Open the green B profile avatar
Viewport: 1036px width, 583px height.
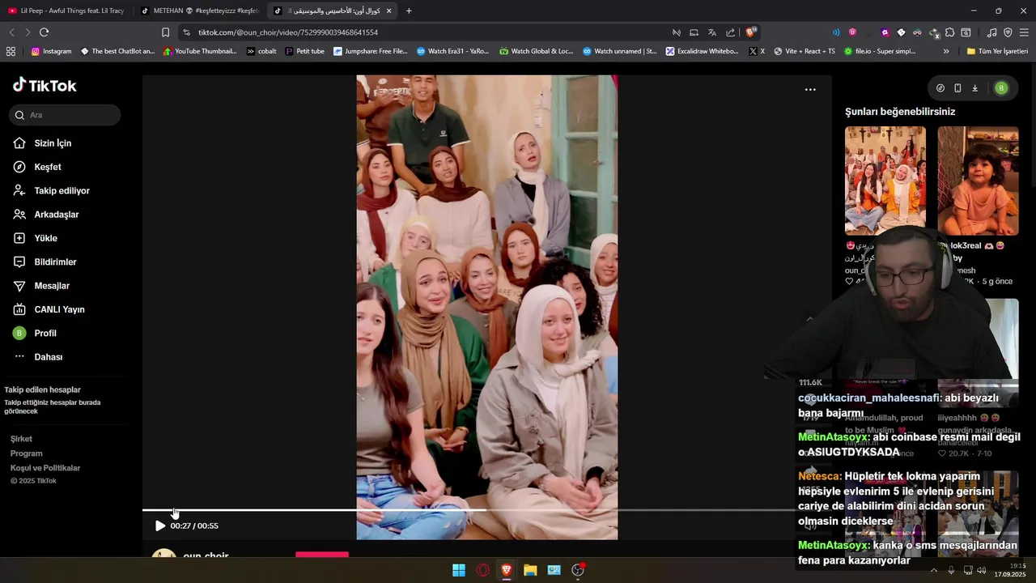coord(1001,88)
